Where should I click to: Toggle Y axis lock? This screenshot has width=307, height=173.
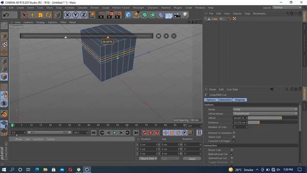[x=75, y=15]
